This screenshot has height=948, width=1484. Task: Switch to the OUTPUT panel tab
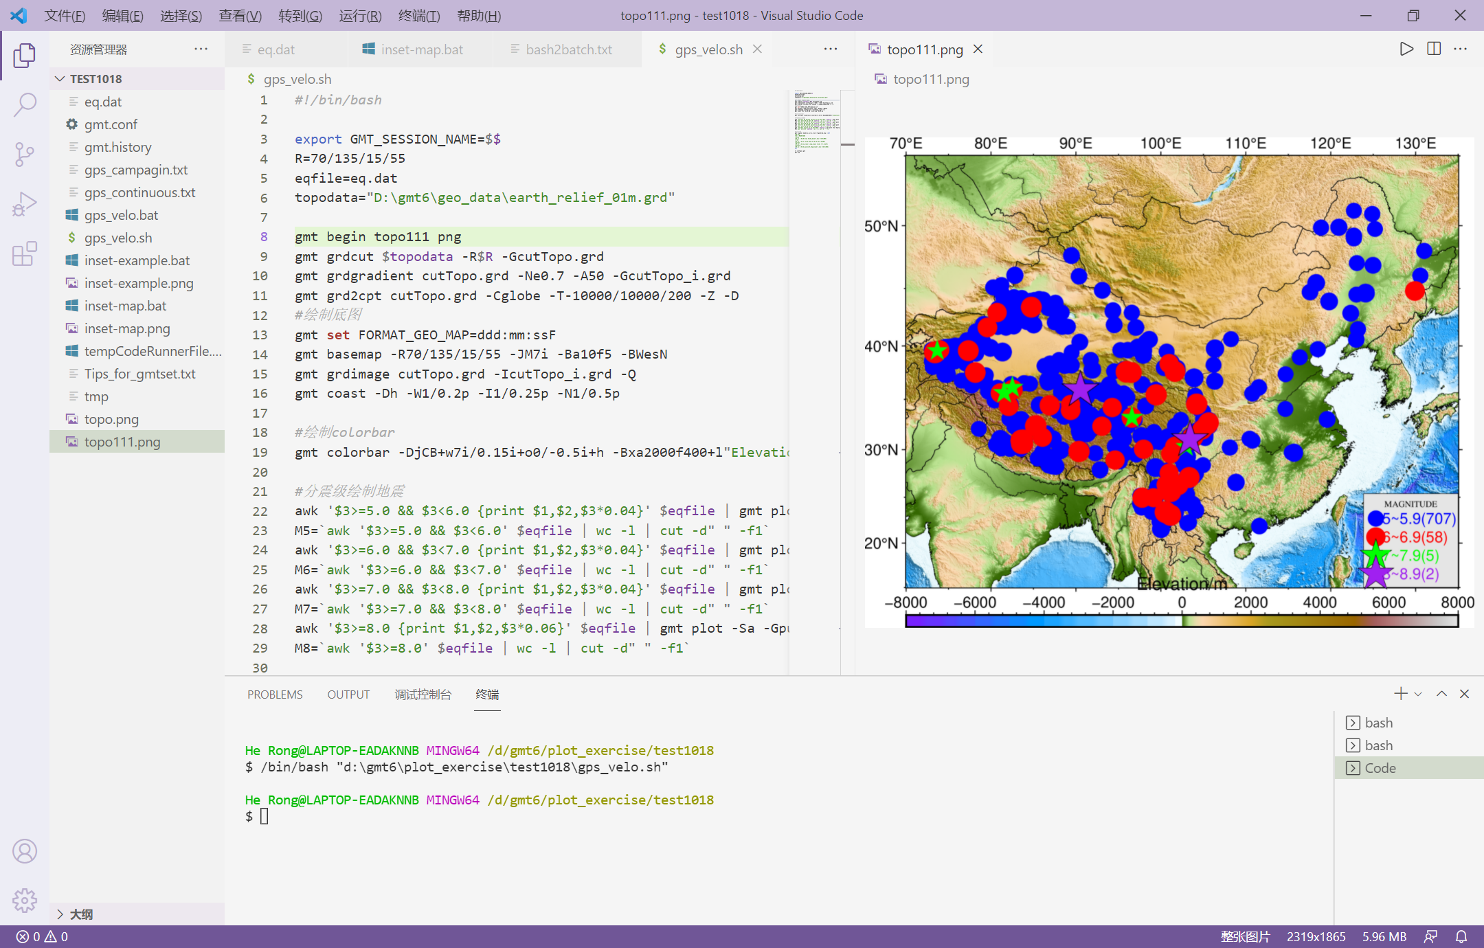tap(348, 695)
